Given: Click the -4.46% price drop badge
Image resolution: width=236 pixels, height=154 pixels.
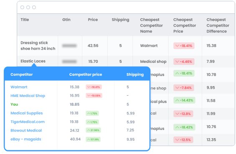Looking at the screenshot, I should [x=184, y=62].
